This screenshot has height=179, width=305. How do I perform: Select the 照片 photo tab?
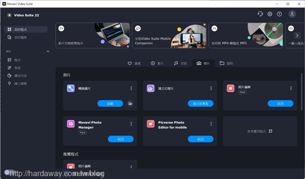click(x=203, y=63)
